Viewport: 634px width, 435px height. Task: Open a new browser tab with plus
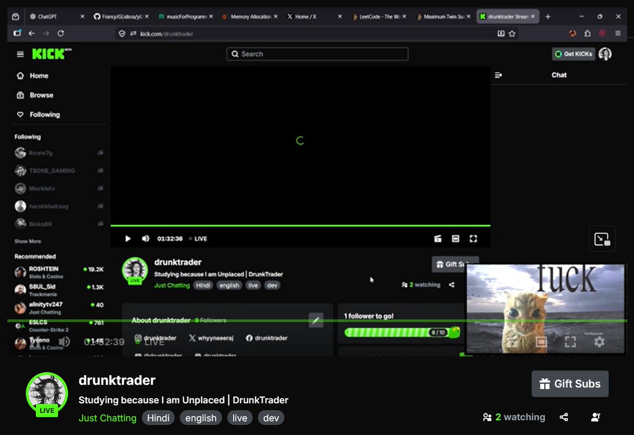(x=548, y=17)
